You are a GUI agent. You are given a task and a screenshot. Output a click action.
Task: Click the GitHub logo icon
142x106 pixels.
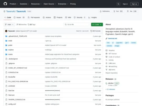[x=5, y=4]
